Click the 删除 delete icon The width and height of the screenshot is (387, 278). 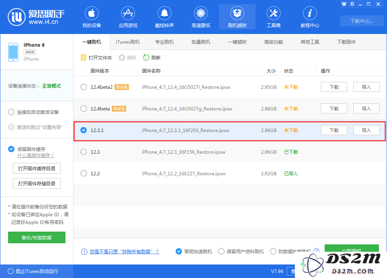[x=122, y=58]
